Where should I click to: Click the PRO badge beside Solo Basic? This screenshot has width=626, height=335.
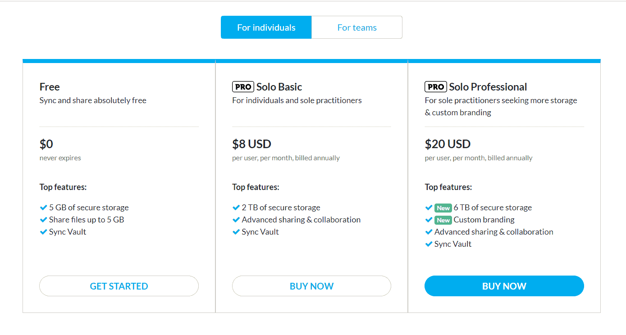243,87
